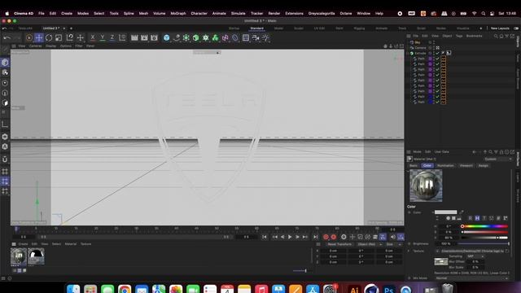
Task: Click the sound speaker icon in timeline
Action: [x=393, y=237]
